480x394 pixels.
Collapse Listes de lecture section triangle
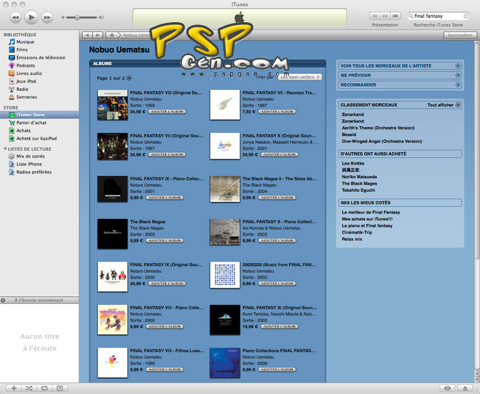click(x=5, y=149)
